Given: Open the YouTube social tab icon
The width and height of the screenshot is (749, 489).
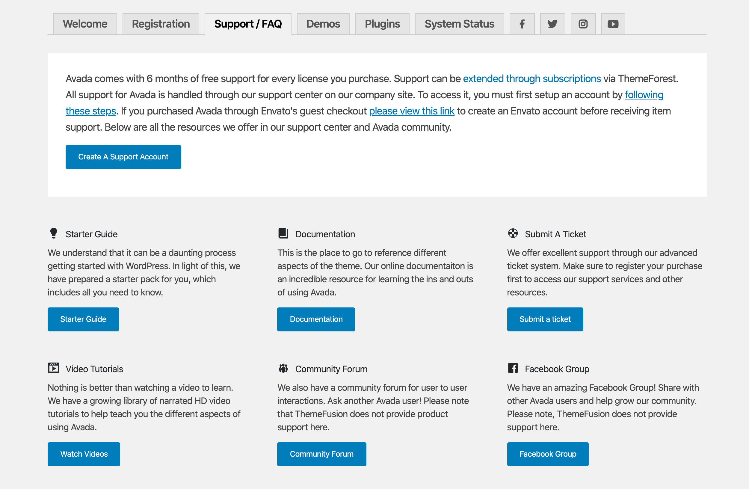Looking at the screenshot, I should point(613,24).
